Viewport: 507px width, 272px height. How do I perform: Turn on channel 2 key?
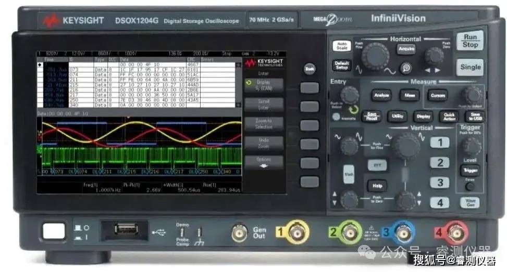tap(440, 163)
